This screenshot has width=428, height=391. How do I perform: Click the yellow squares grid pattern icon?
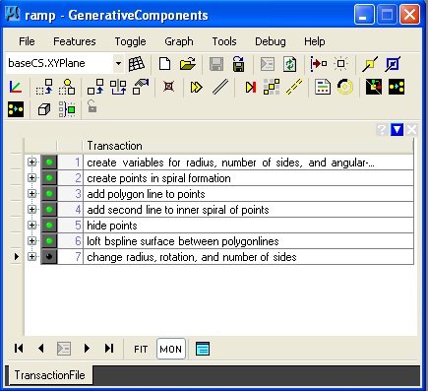272,87
